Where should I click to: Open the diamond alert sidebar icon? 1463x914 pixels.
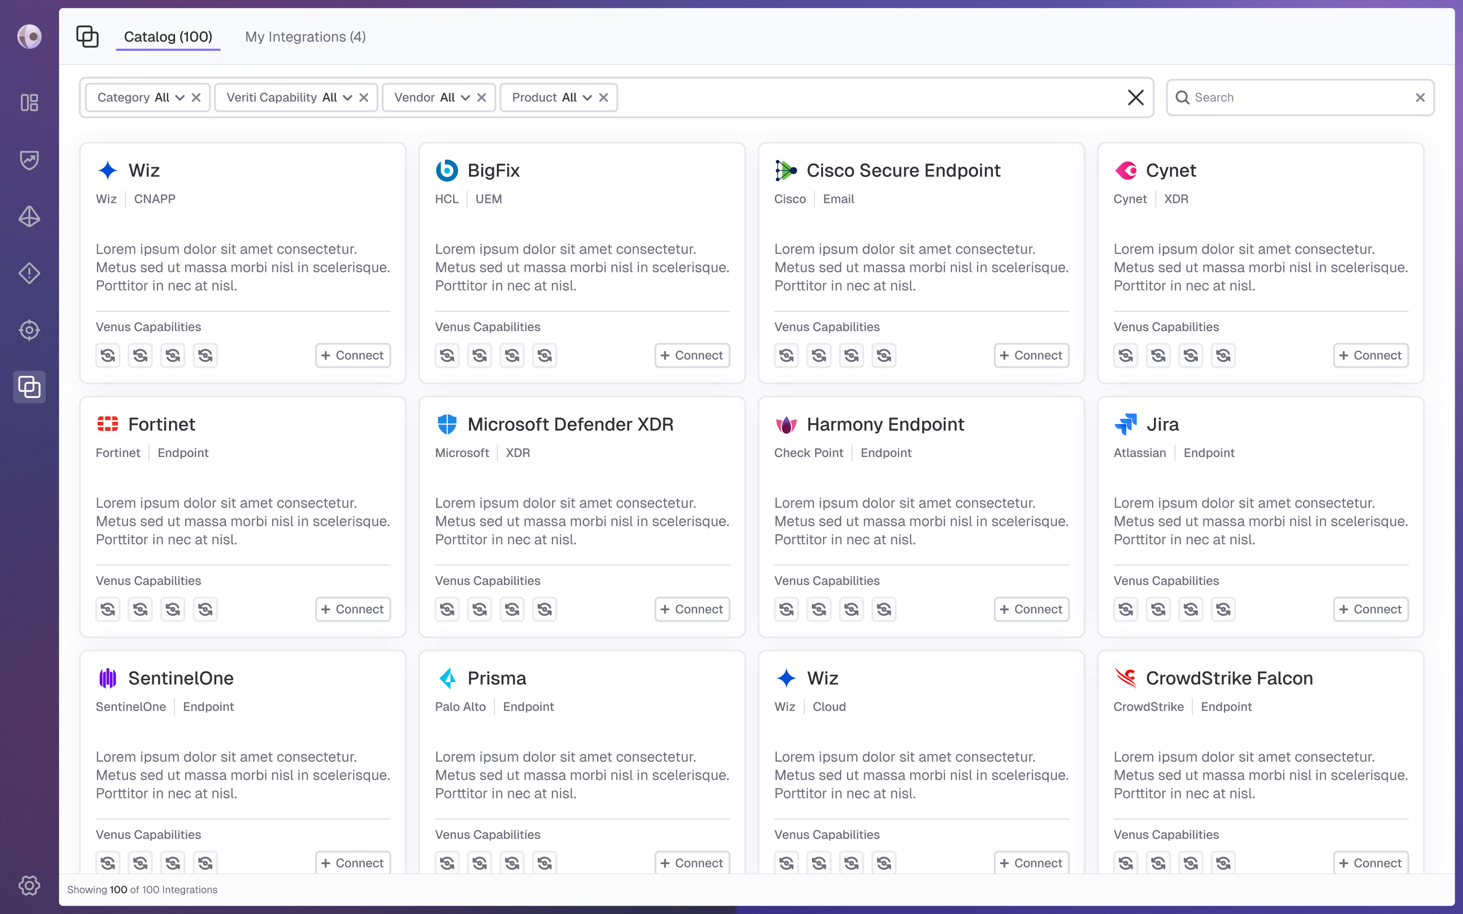(x=29, y=273)
